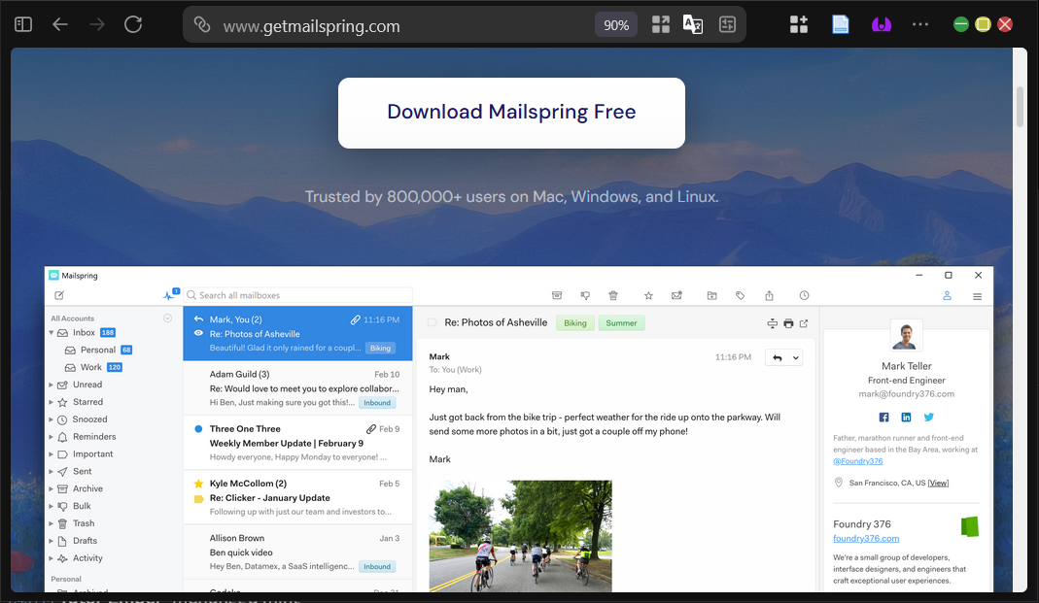Open the purple extension icon
The image size is (1039, 603).
(x=882, y=25)
